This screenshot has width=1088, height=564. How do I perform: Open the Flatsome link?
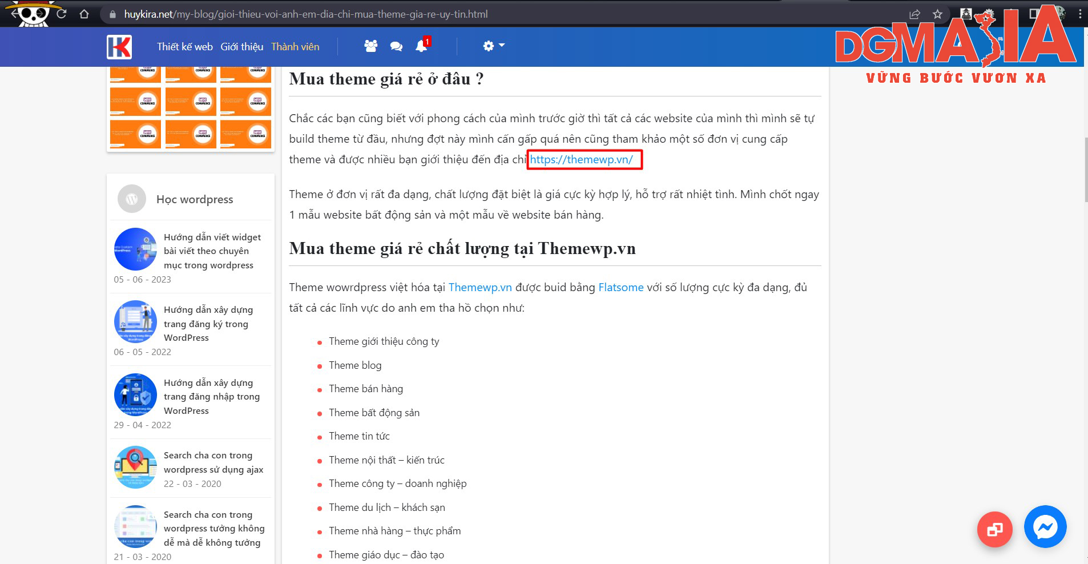pyautogui.click(x=621, y=287)
